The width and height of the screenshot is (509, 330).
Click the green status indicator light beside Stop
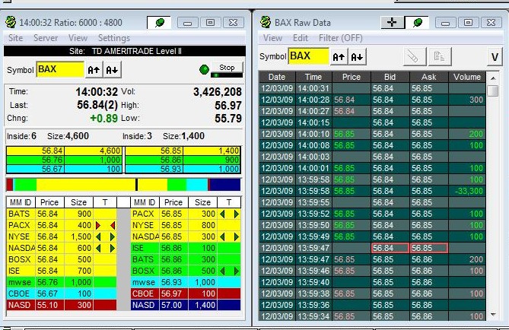204,69
